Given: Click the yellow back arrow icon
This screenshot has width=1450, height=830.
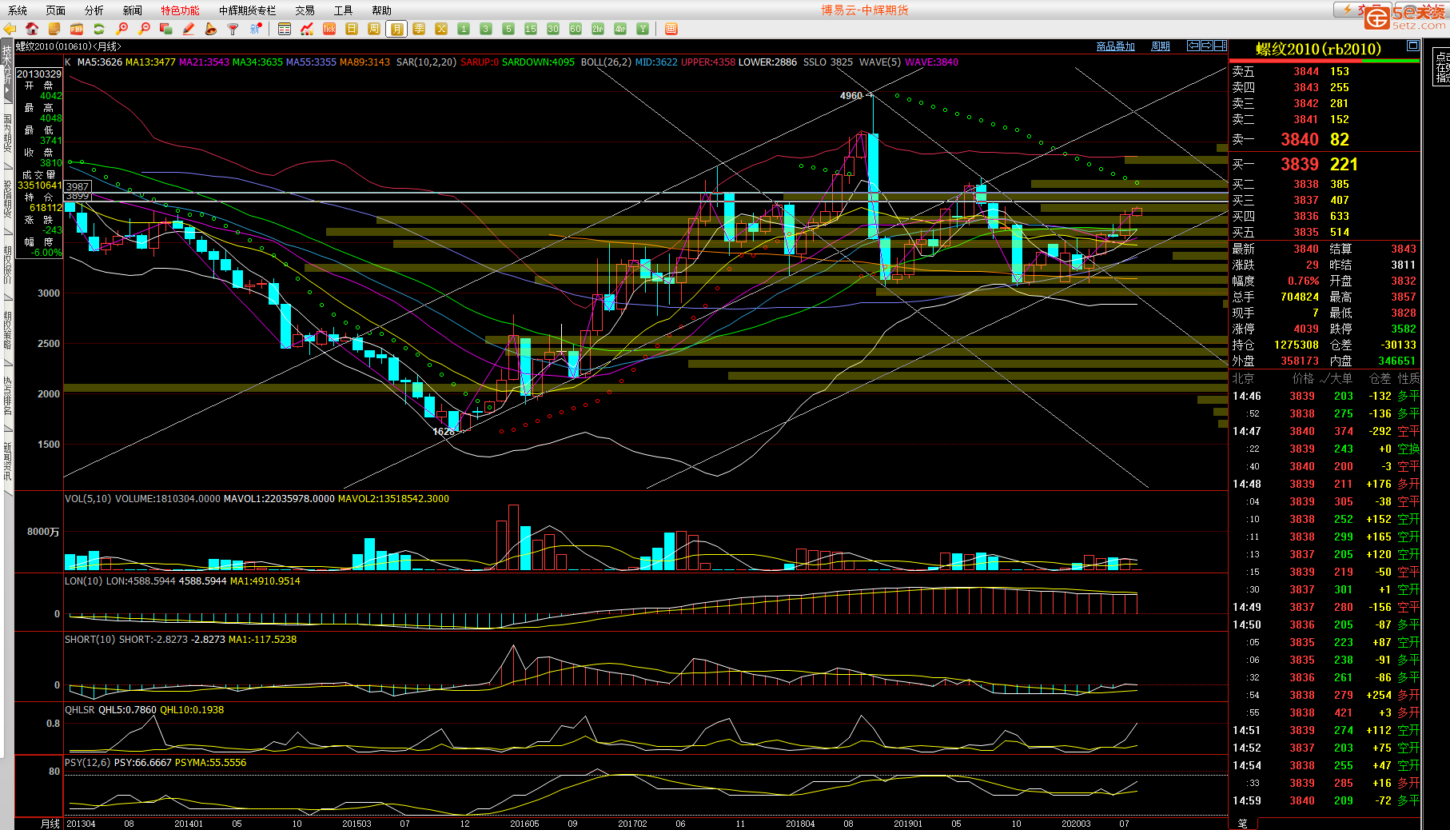Looking at the screenshot, I should point(10,29).
